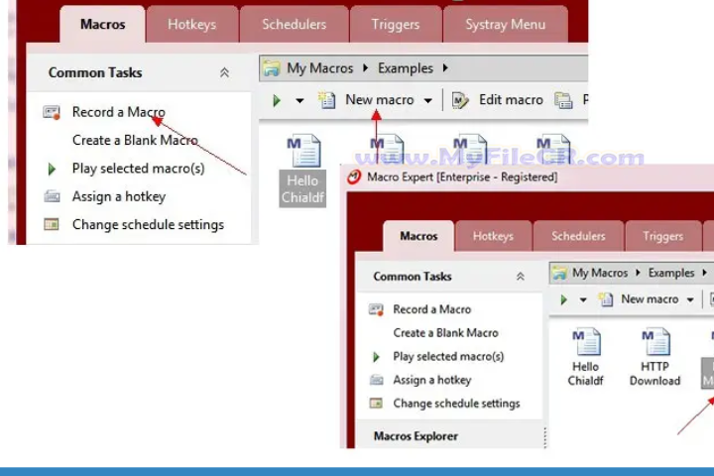Click green play toolbar button, top window
The height and width of the screenshot is (476, 714).
(277, 100)
